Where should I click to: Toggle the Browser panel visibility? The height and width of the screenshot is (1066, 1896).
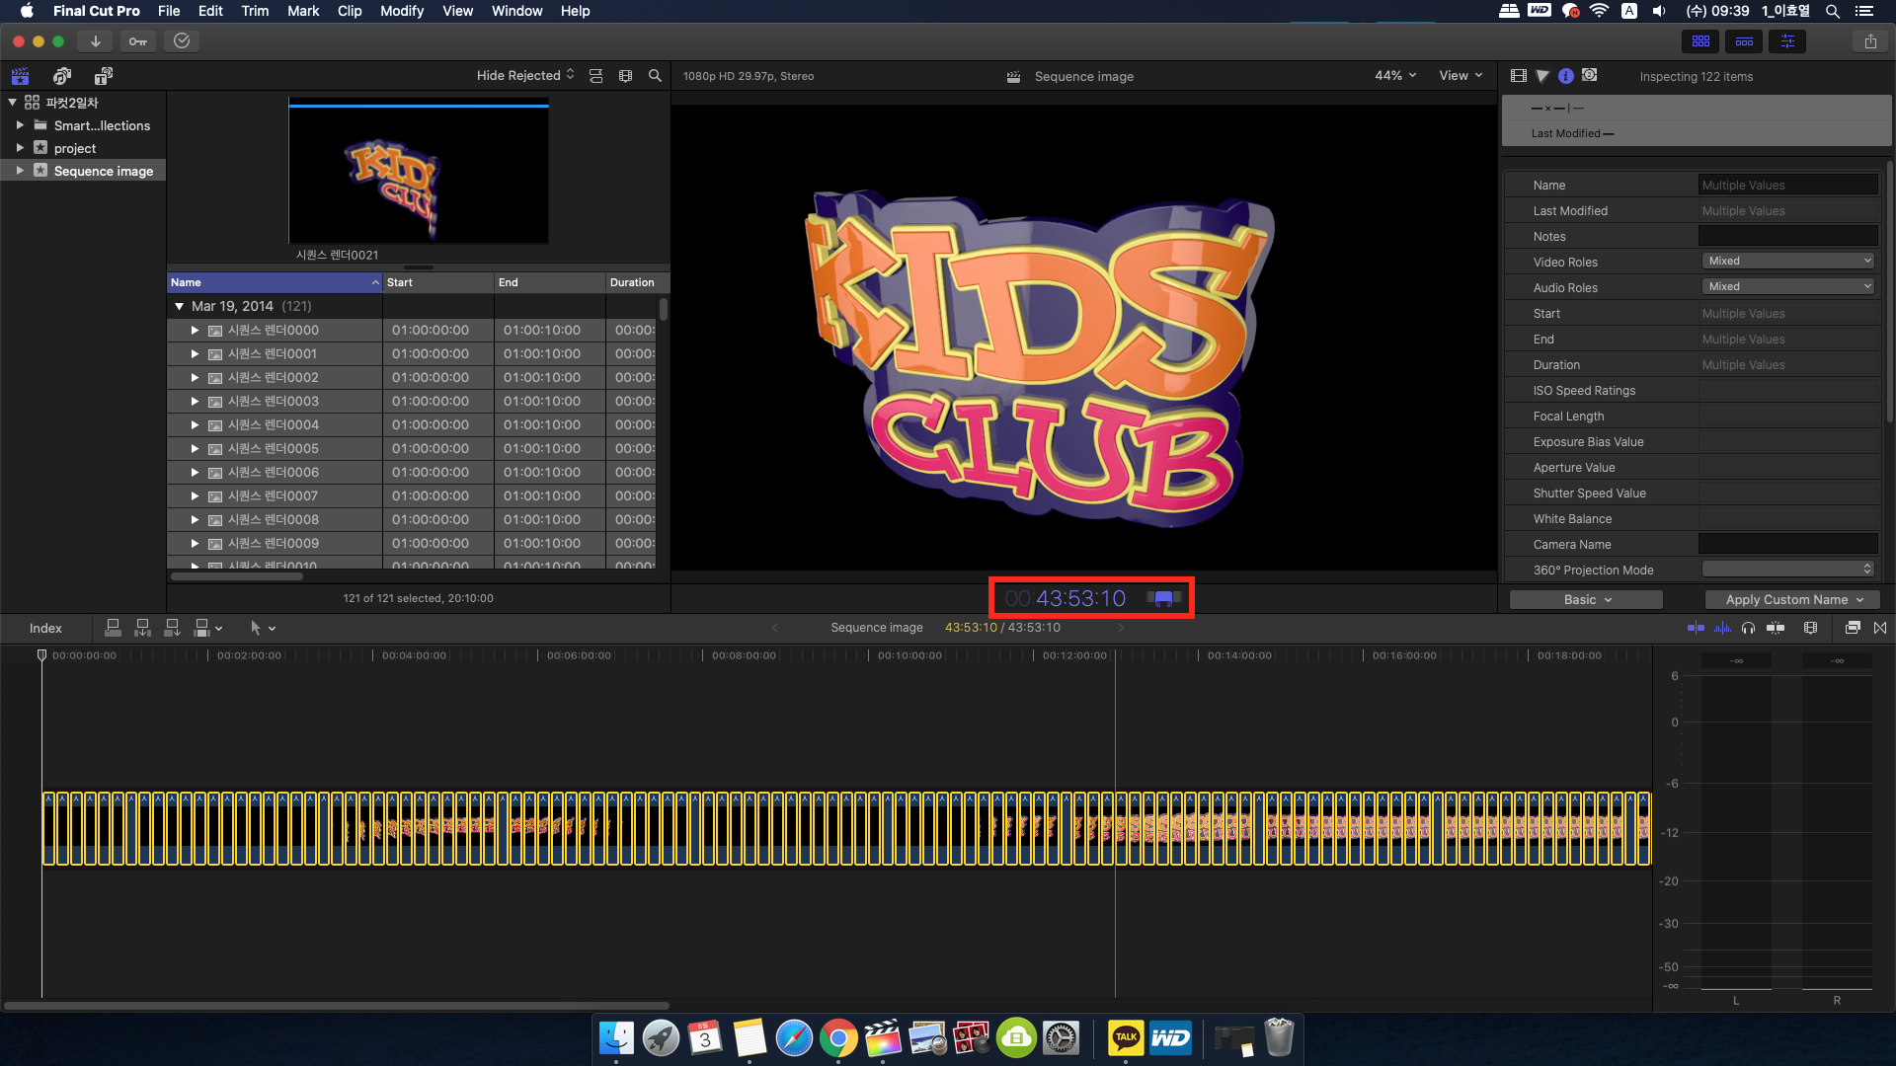click(1700, 41)
